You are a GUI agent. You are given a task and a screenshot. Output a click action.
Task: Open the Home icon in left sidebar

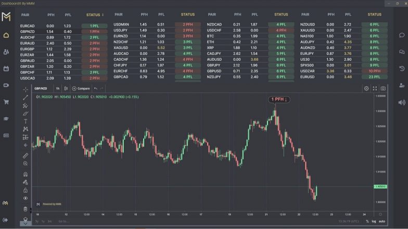pos(6,35)
